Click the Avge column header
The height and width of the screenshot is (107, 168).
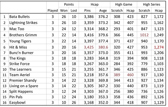tap(103, 11)
